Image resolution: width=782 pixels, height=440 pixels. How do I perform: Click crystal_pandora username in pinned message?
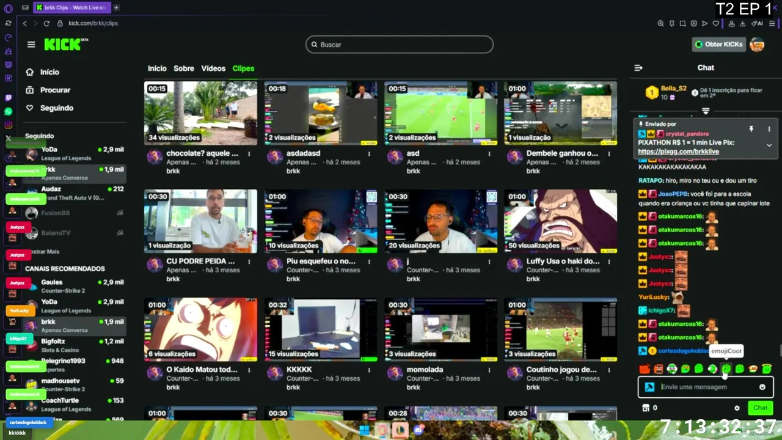[687, 134]
